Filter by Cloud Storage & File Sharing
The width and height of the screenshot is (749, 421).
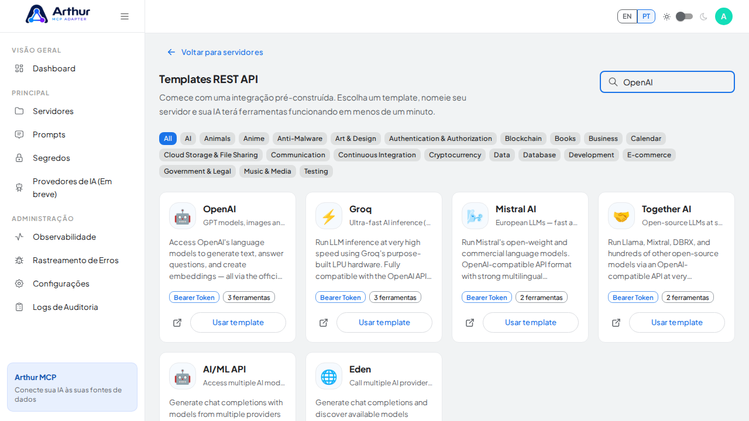[x=211, y=155]
